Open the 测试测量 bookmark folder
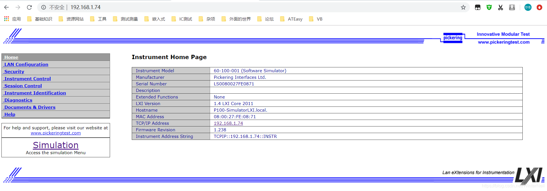The width and height of the screenshot is (547, 191). click(x=125, y=19)
